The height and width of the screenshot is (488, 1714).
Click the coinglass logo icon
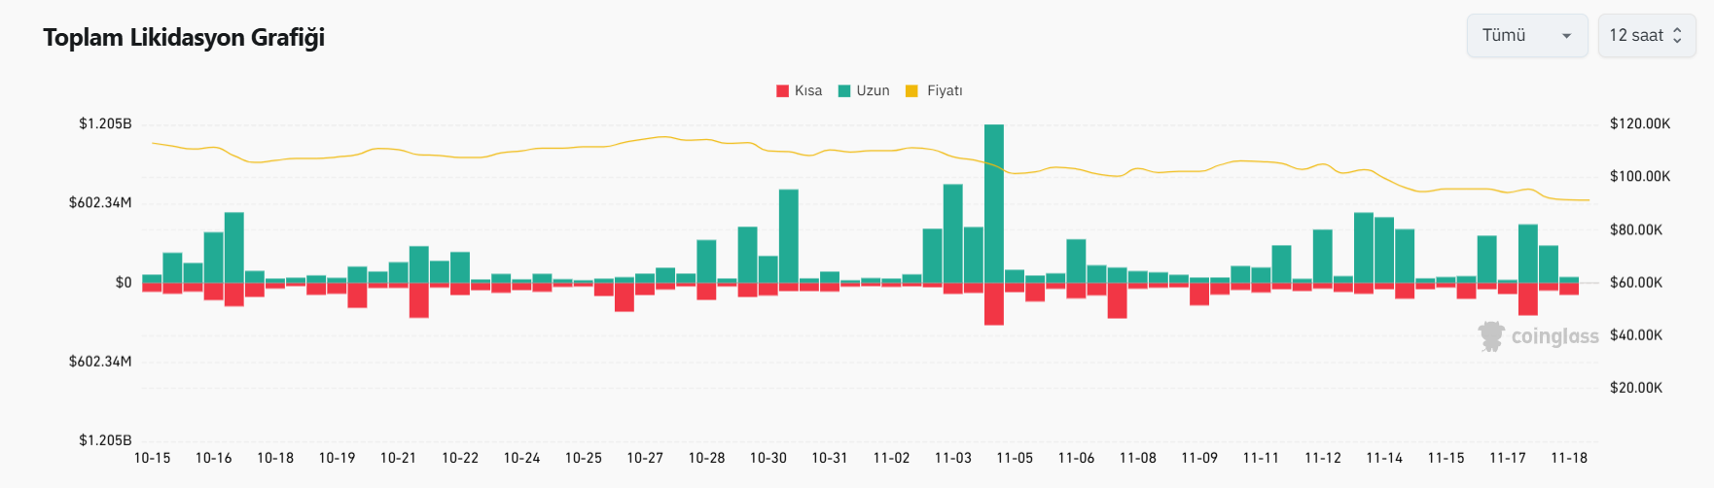[x=1490, y=336]
